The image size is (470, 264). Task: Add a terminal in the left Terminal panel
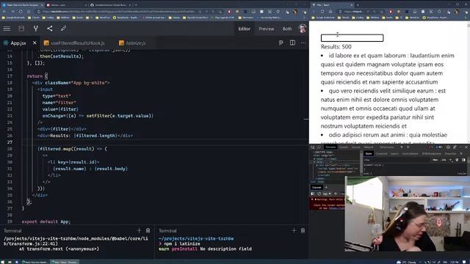[139, 230]
